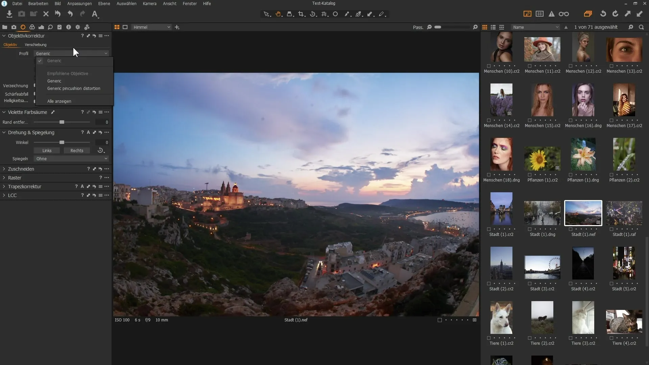Viewport: 649px width, 365px height.
Task: Select the hand pan tool
Action: click(279, 14)
